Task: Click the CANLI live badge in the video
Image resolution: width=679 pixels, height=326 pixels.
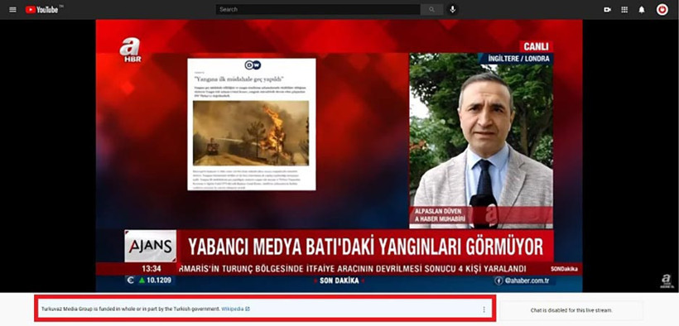Action: tap(536, 47)
